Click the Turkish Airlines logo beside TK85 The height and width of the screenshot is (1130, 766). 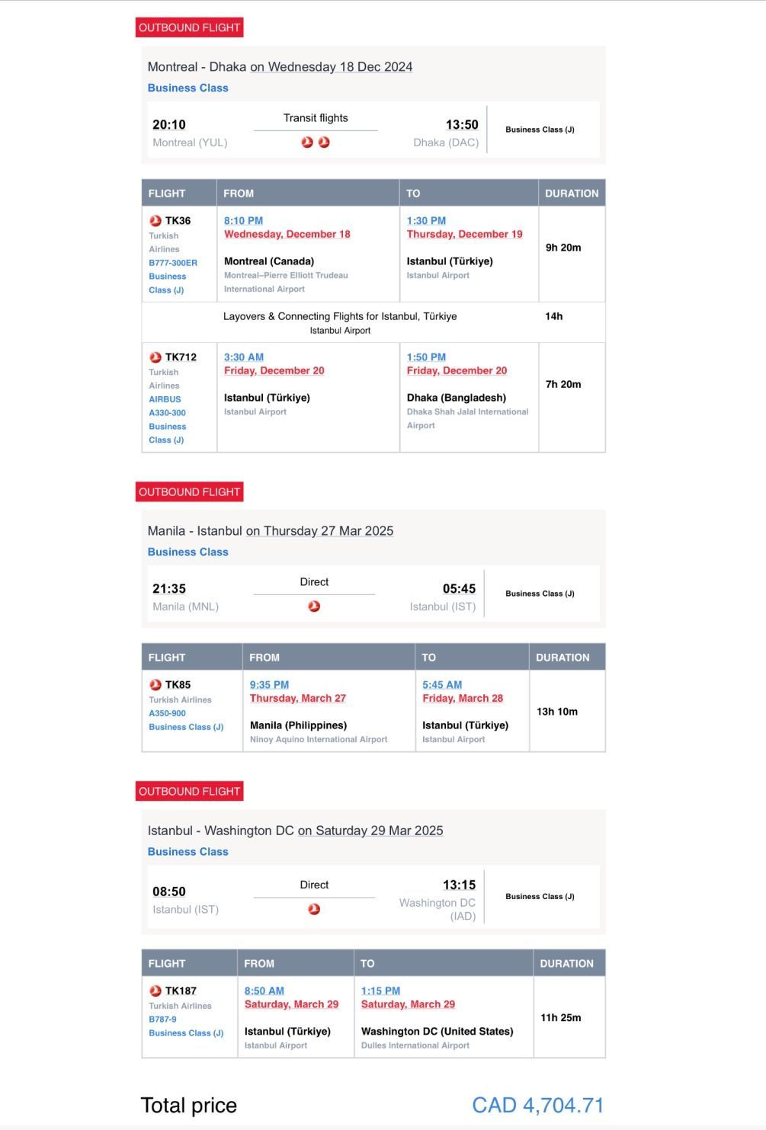point(155,685)
